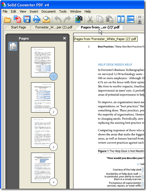Click the 'Courtesy of the help desk' label

pos(127,170)
